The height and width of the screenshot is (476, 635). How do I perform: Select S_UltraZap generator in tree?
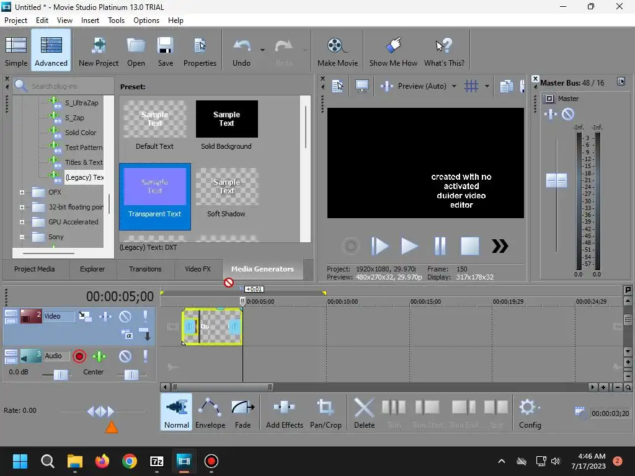81,103
